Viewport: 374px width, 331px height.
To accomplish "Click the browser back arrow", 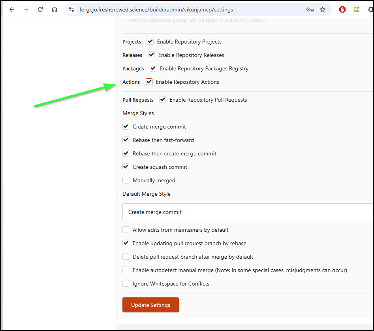I will pyautogui.click(x=12, y=9).
